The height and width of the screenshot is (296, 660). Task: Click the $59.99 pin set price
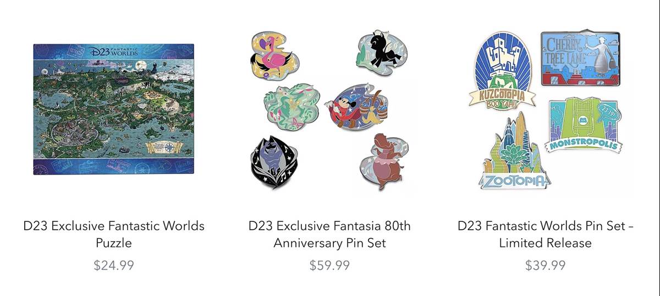click(329, 266)
